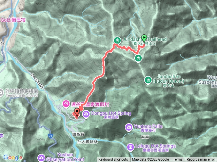Open the Jundashan (Ludun Bukun) peak hiking marker
Screen dimensions: 217x162
[148, 80]
